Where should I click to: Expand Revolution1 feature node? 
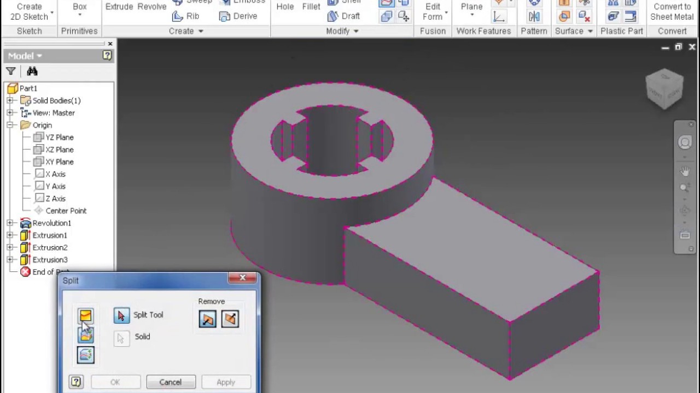(10, 223)
